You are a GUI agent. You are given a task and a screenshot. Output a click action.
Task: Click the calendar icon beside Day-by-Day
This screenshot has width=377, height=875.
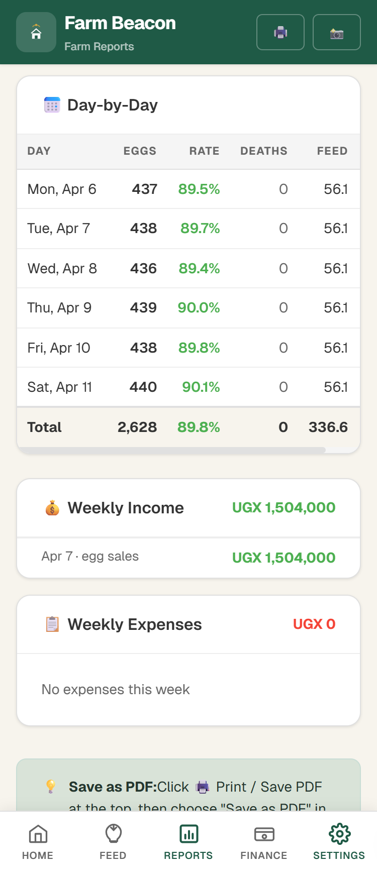point(52,105)
